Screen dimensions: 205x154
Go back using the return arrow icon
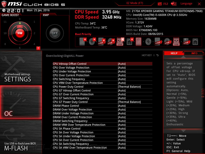pyautogui.click(x=157, y=55)
